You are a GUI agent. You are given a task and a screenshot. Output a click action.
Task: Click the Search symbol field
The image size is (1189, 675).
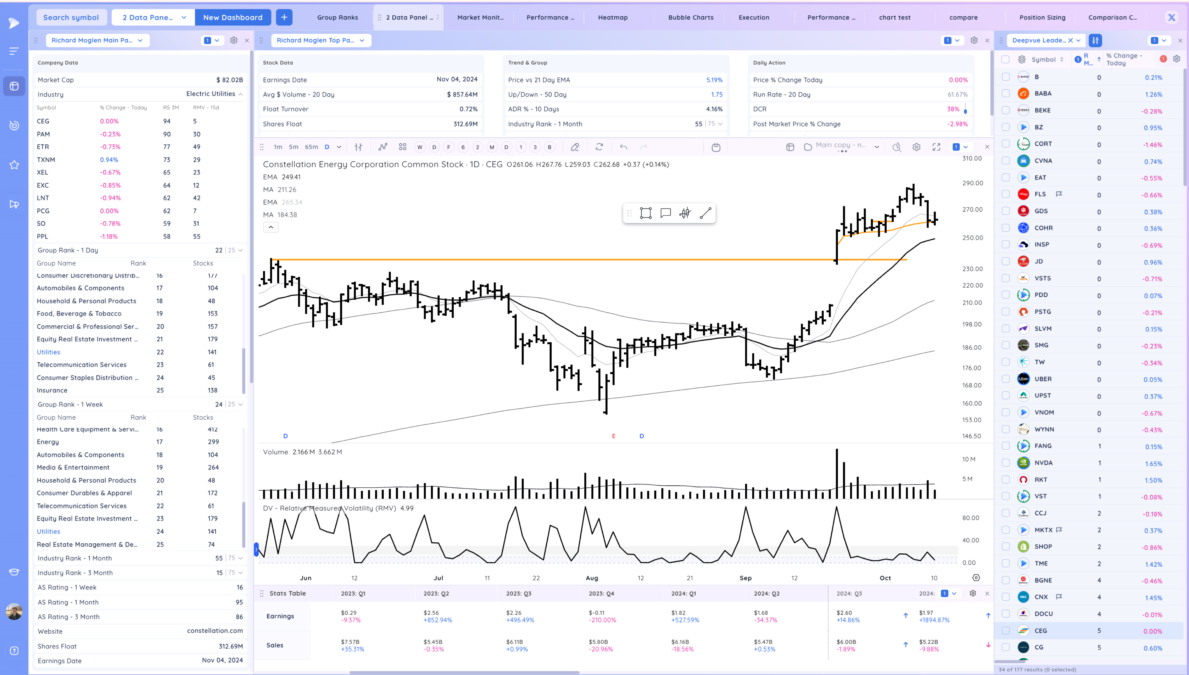pos(71,17)
